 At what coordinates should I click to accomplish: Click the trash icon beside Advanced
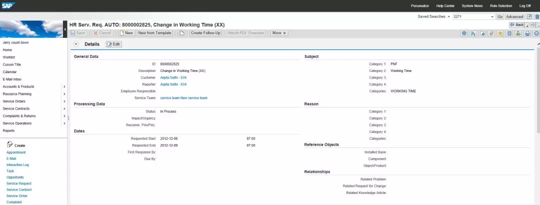537,16
